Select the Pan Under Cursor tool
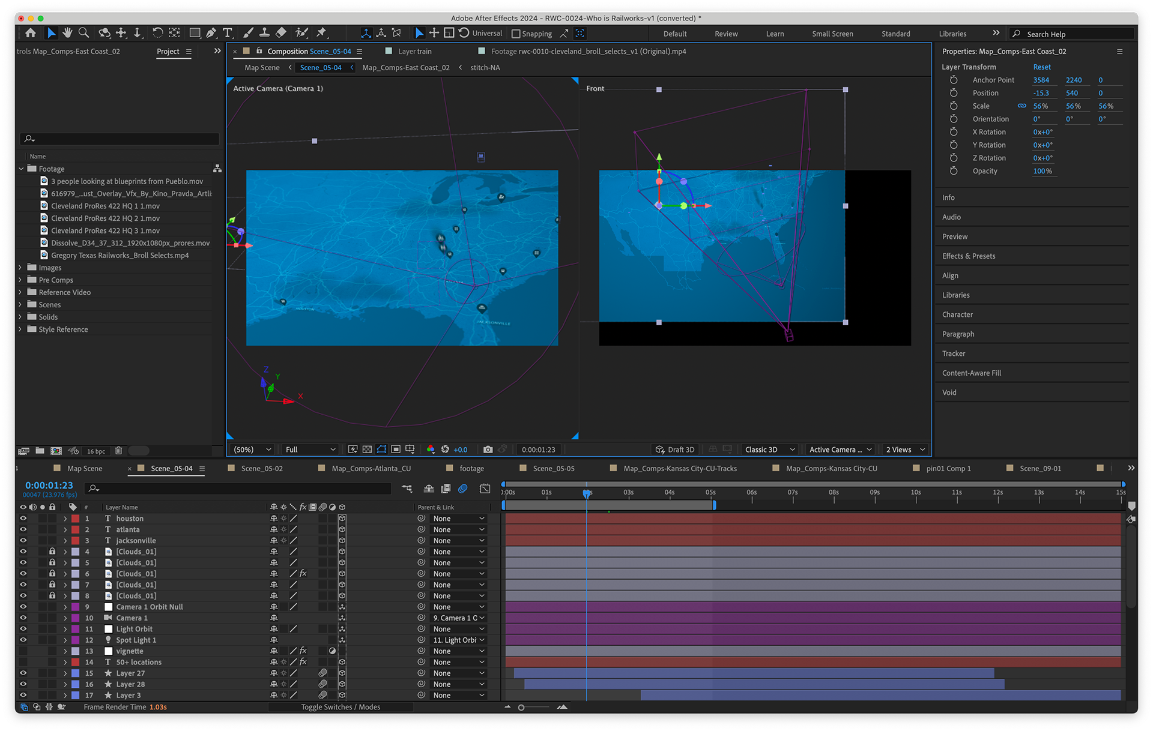 click(x=121, y=33)
